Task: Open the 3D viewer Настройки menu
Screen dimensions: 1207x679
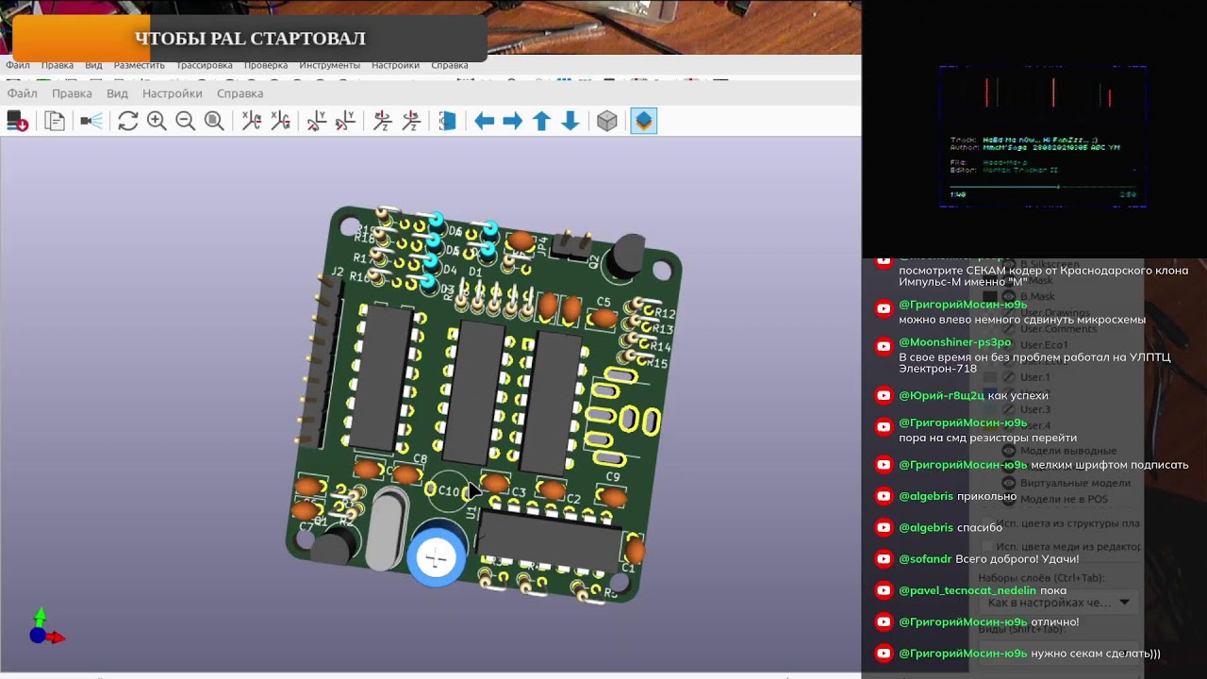Action: tap(173, 93)
